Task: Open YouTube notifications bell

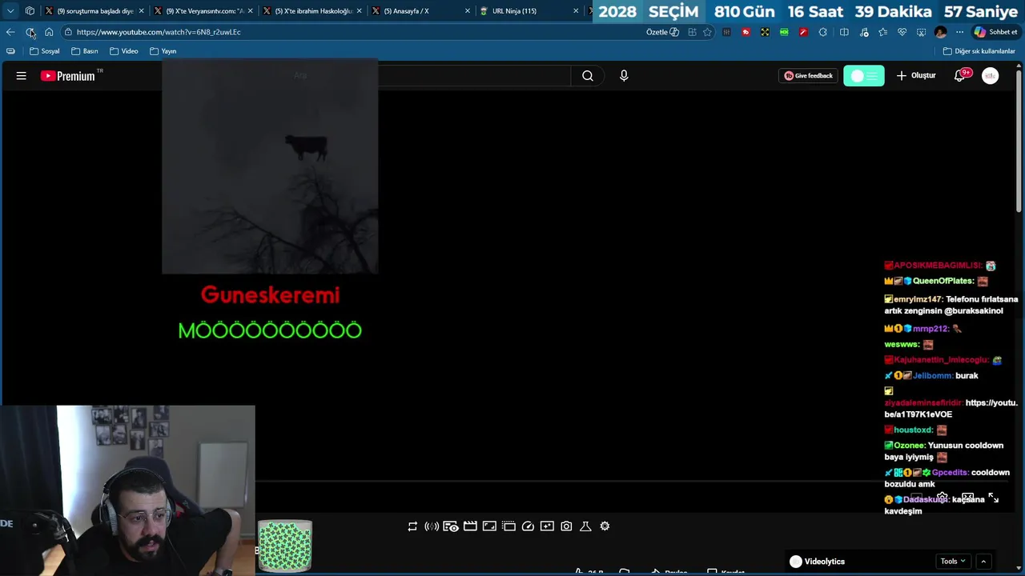Action: tap(960, 75)
